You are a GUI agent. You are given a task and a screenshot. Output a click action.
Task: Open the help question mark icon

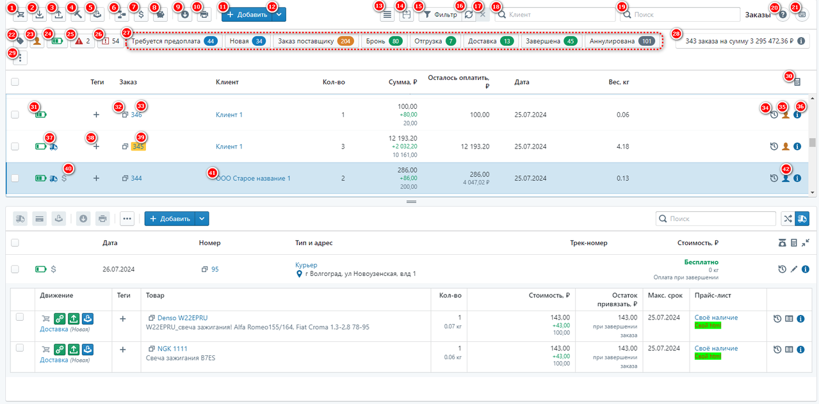[x=783, y=14]
